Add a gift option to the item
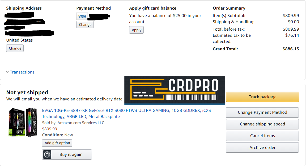The width and height of the screenshot is (306, 167). click(x=57, y=143)
